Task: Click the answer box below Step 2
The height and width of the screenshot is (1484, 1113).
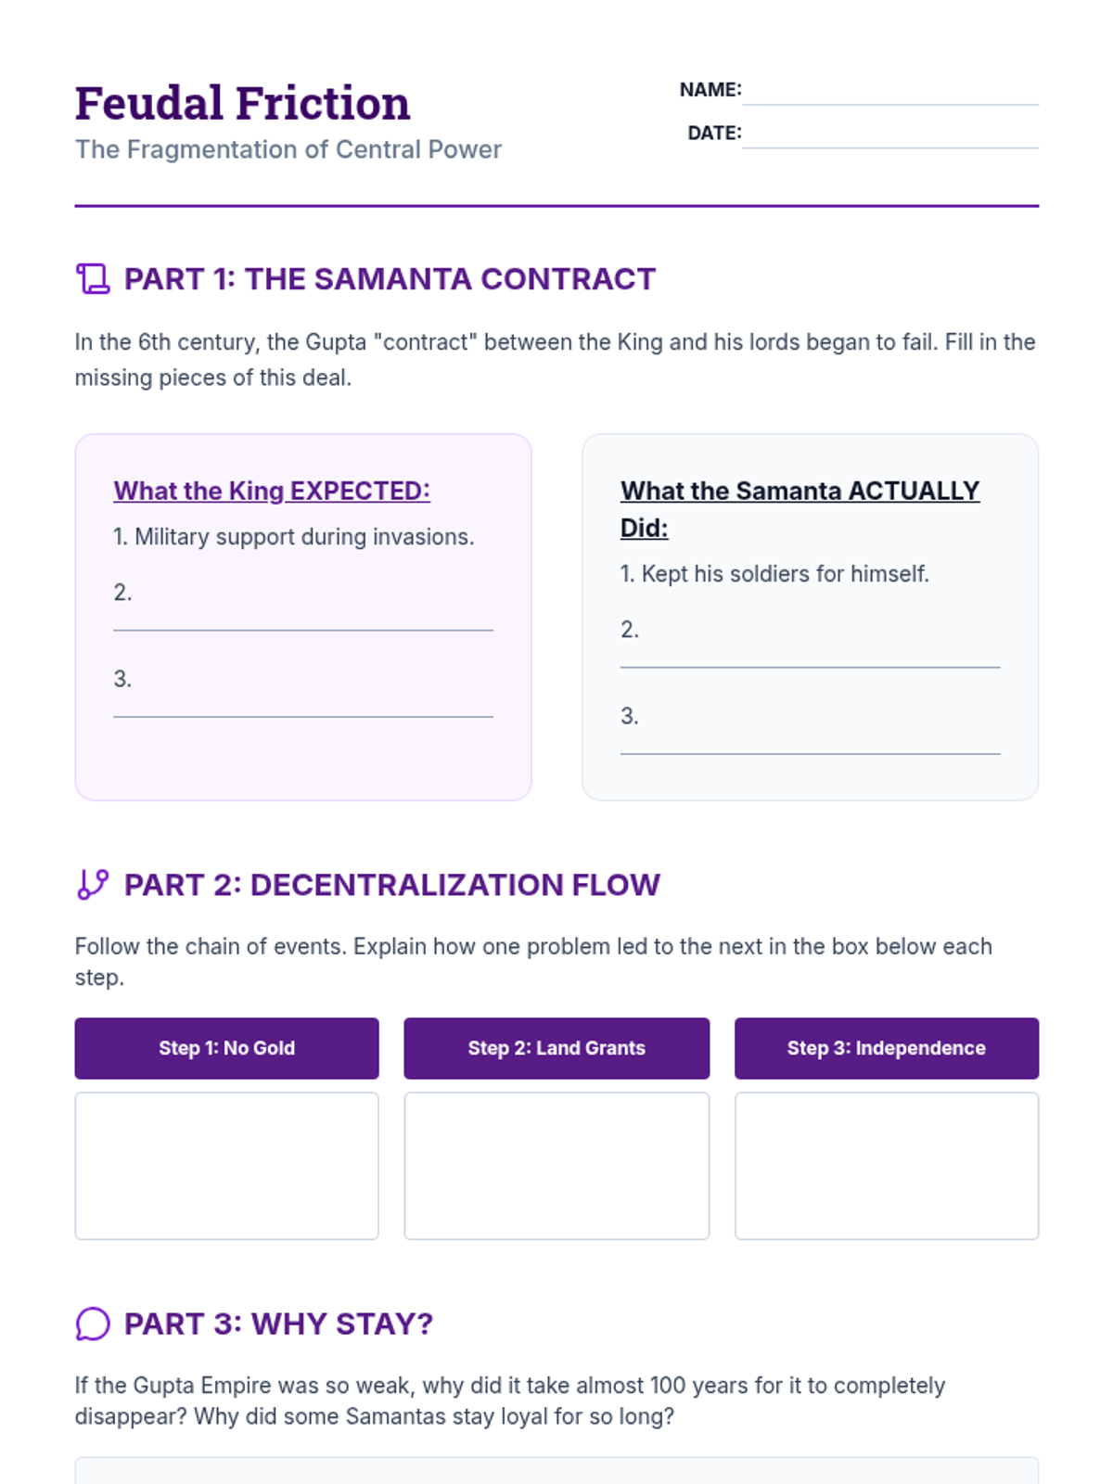Action: point(556,1165)
